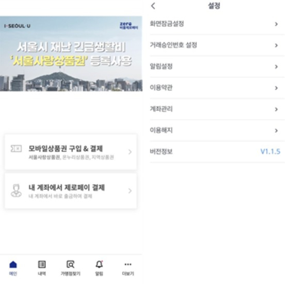The width and height of the screenshot is (306, 284).
Task: Open the 가맹점찾기 search icon
Action: [71, 264]
